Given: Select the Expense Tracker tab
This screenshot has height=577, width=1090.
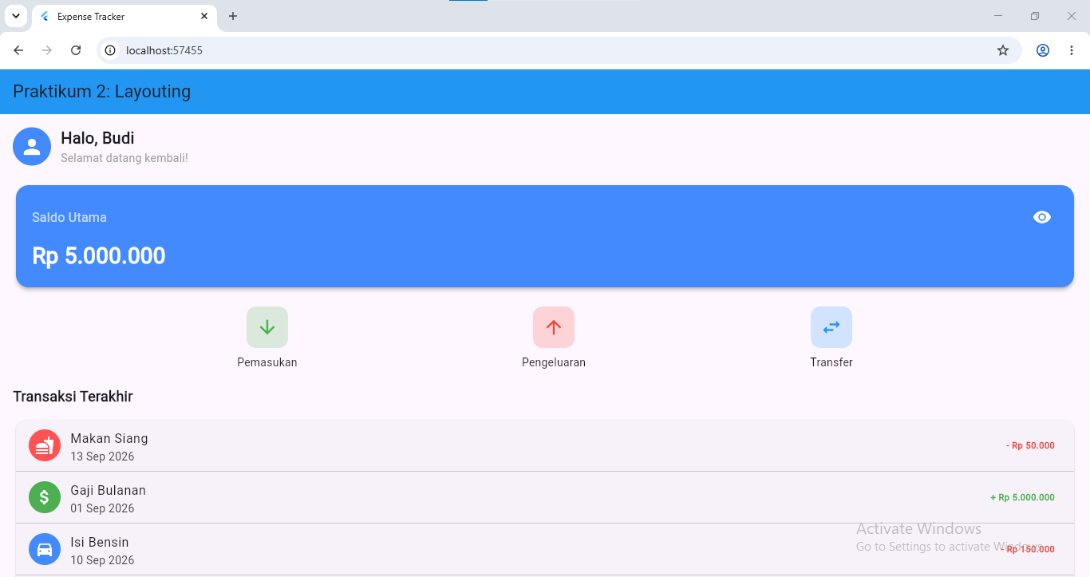Looking at the screenshot, I should tap(124, 17).
